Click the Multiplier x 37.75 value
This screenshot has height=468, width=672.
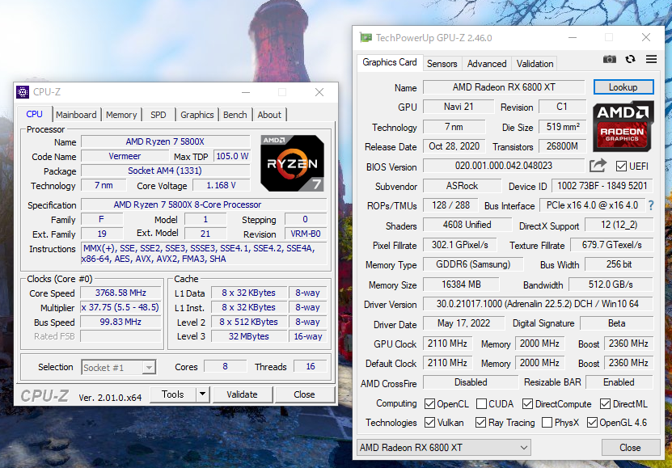[120, 307]
